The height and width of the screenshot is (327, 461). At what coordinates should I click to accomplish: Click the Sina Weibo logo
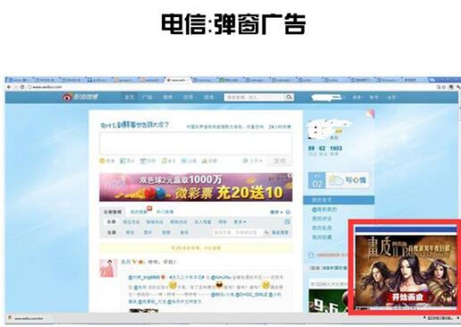pos(80,97)
